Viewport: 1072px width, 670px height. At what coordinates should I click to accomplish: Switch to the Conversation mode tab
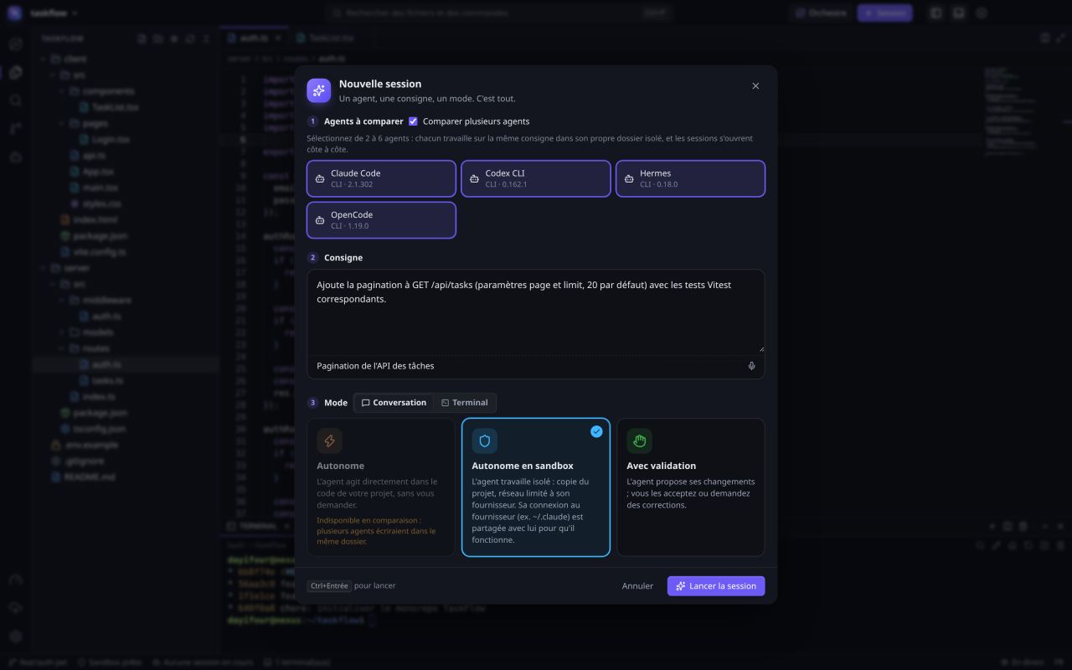pyautogui.click(x=394, y=403)
